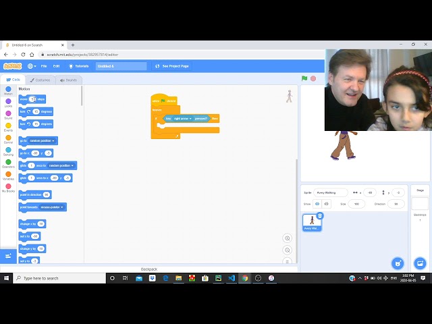Open the Tutorials

pos(78,66)
